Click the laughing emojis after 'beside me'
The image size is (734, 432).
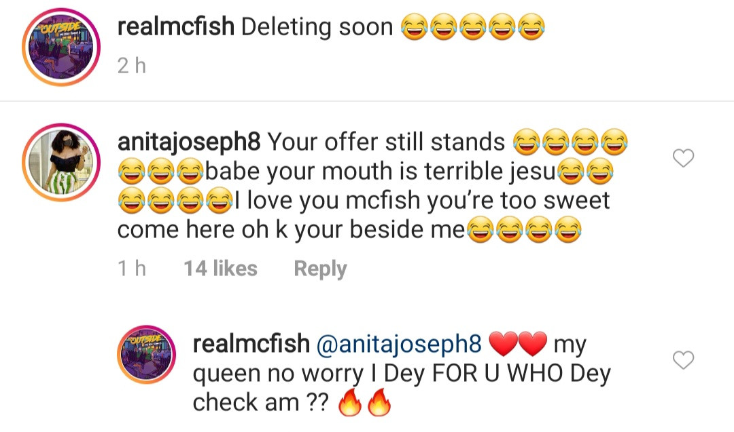[523, 232]
